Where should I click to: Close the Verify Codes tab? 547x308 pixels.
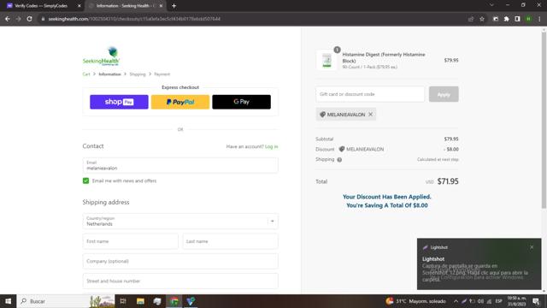tap(79, 6)
